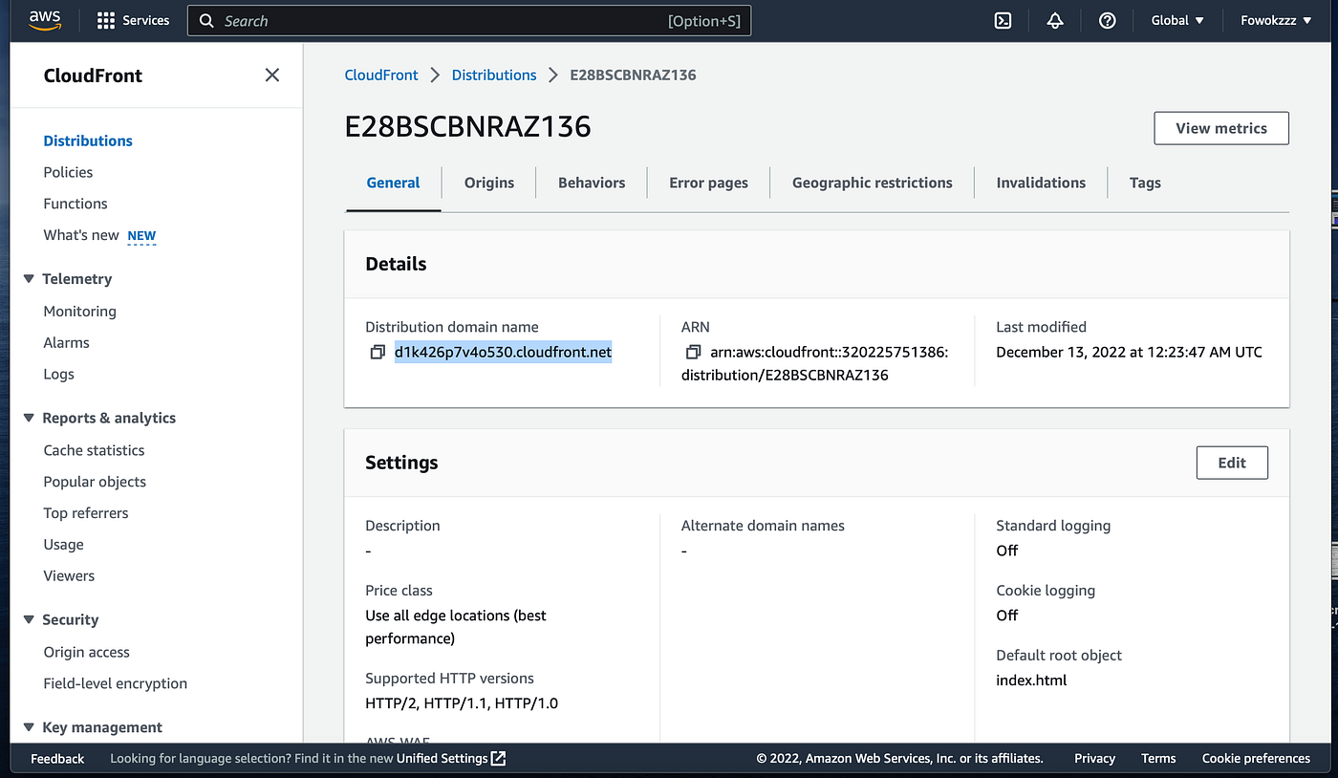Click the E28BSCBNRAZ136 page heading

coord(468,126)
